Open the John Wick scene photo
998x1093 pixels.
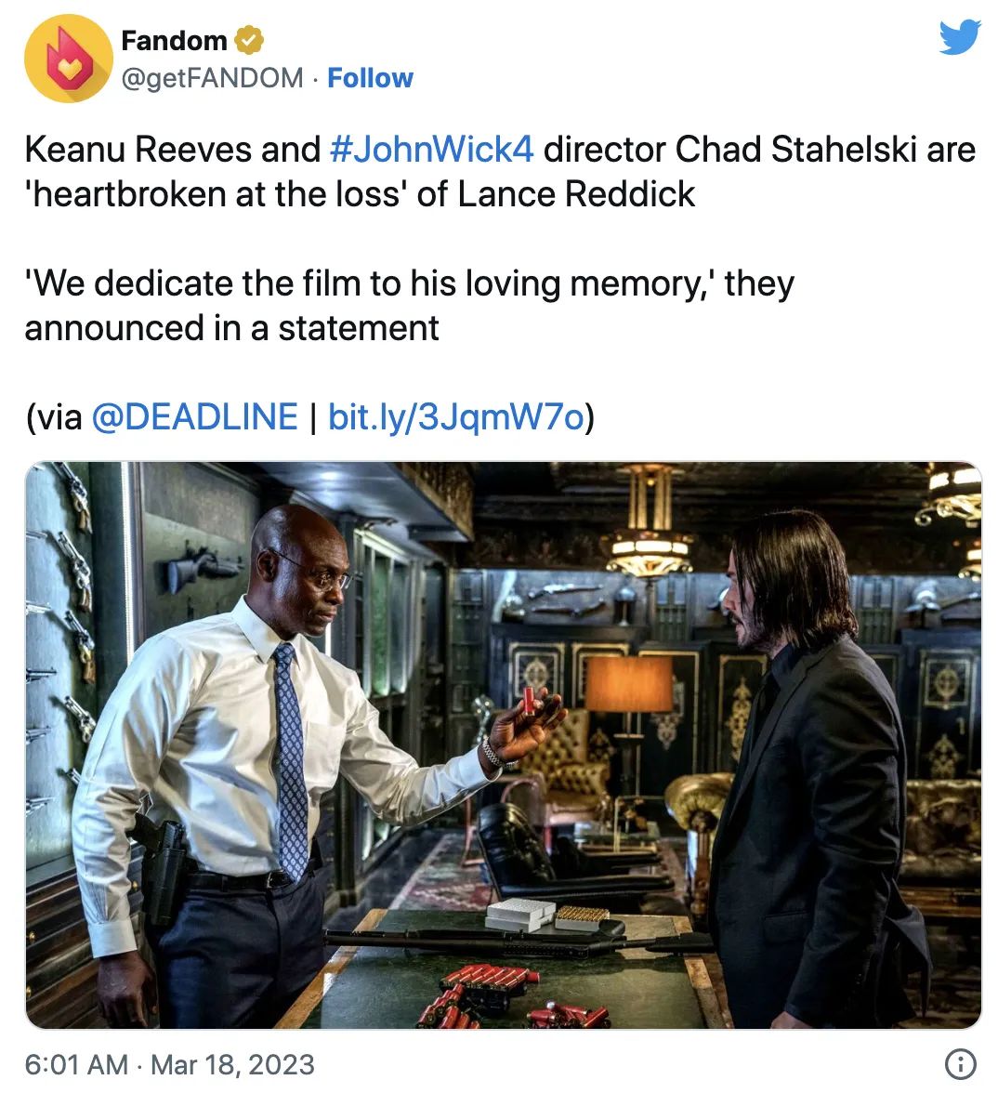click(x=504, y=744)
